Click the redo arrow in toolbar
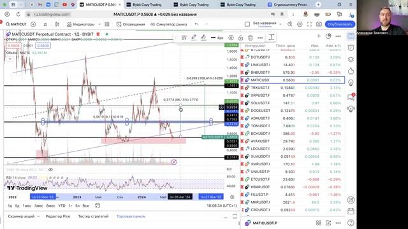The height and width of the screenshot is (229, 408). tap(206, 24)
